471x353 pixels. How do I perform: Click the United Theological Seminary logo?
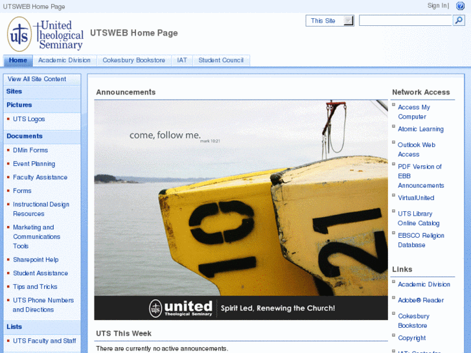point(45,34)
